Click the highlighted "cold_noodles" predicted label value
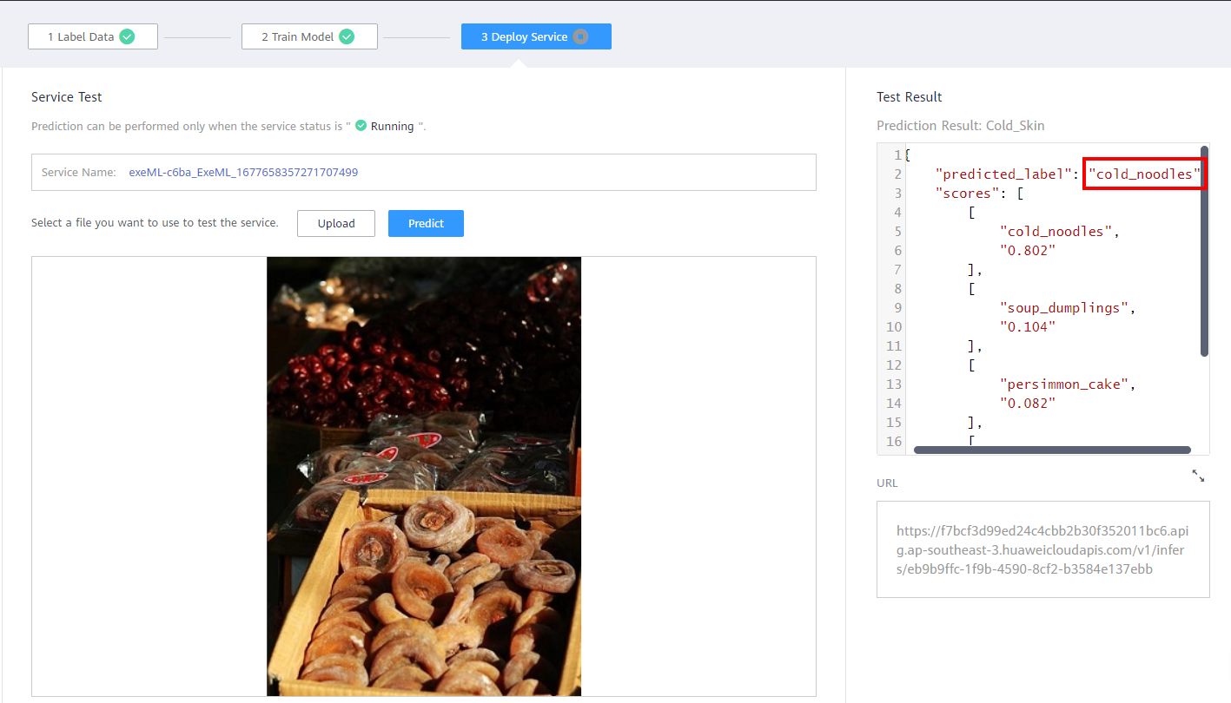Viewport: 1231px width, 703px height. 1143,174
